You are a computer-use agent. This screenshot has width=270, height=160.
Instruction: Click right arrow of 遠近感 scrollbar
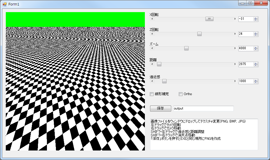click(235, 81)
